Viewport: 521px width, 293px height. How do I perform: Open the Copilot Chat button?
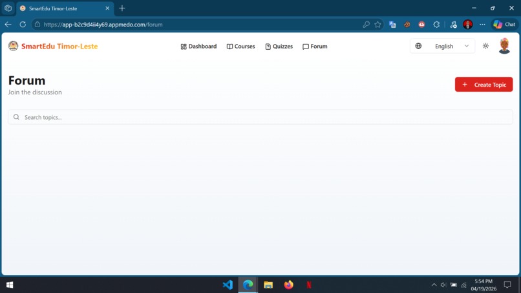click(x=504, y=25)
